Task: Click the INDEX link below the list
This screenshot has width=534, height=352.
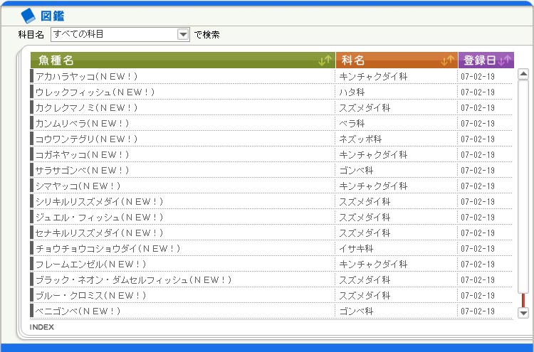Action: 42,327
